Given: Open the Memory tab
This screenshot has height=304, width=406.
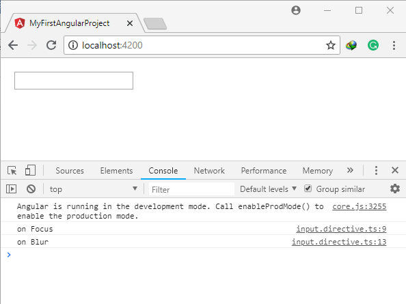Looking at the screenshot, I should (318, 171).
